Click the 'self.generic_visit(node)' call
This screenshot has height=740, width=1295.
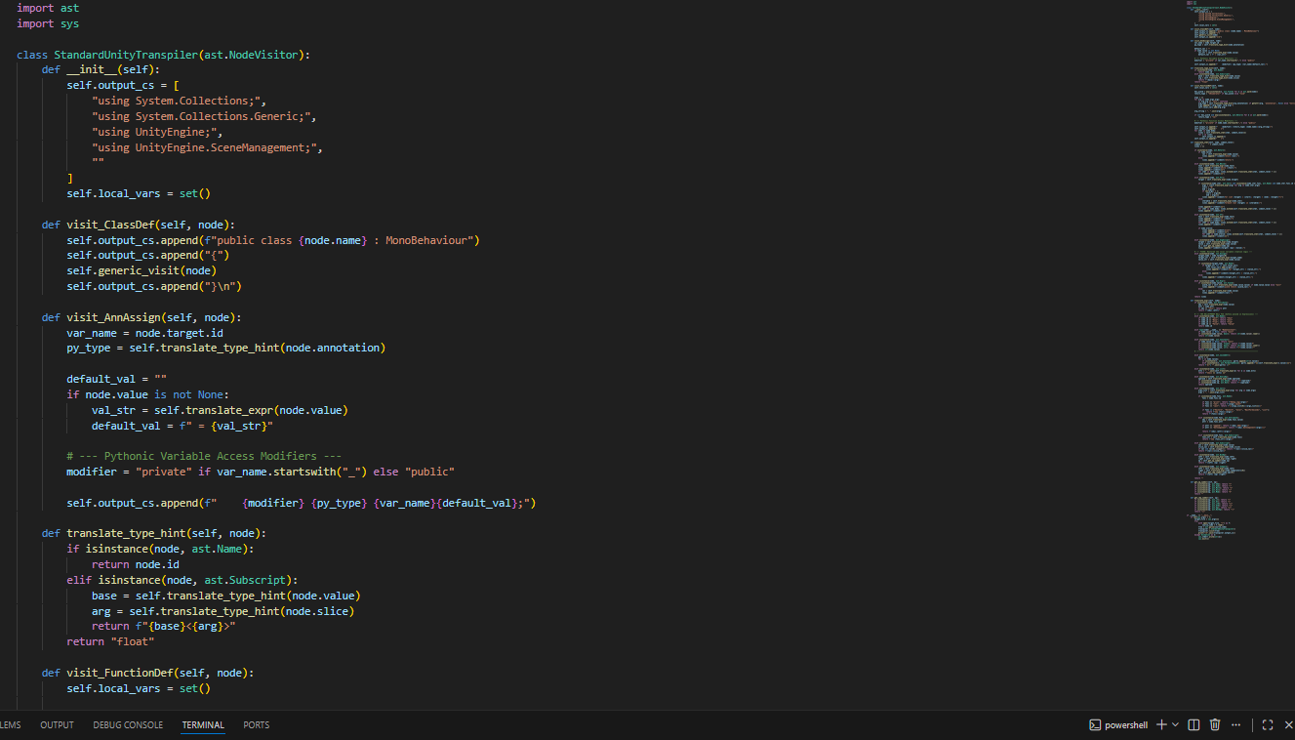point(142,271)
